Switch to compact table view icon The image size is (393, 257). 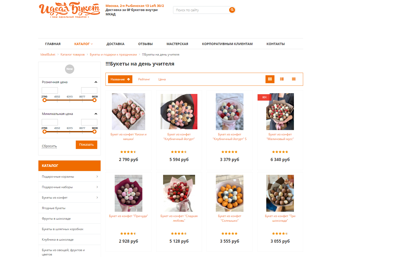(294, 79)
